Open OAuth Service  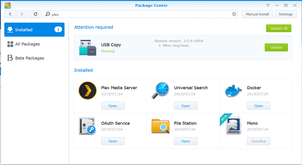[112, 141]
